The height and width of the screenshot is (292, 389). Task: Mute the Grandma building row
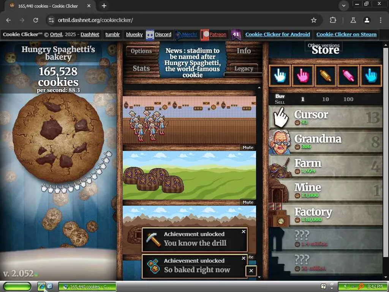248,148
